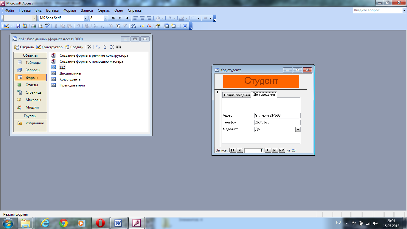Center align text
Image resolution: width=407 pixels, height=229 pixels.
click(x=142, y=18)
